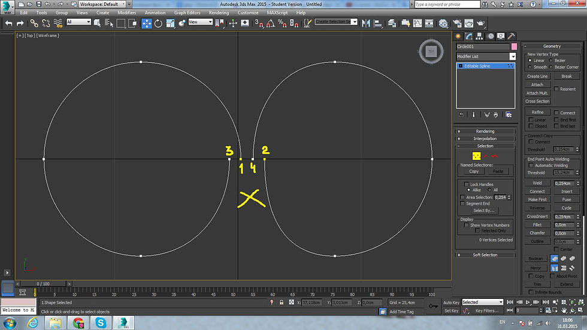This screenshot has width=587, height=330.
Task: Switch to Create command panel tab
Action: (458, 37)
